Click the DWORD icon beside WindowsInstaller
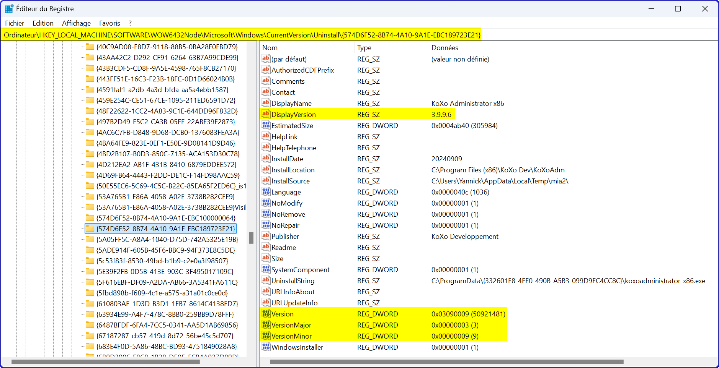Image resolution: width=719 pixels, height=368 pixels. click(266, 347)
